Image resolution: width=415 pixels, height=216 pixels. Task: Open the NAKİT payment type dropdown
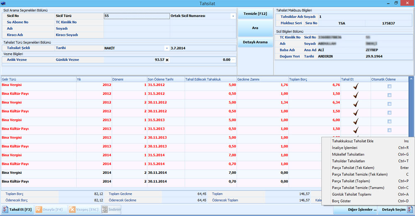[x=167, y=48]
